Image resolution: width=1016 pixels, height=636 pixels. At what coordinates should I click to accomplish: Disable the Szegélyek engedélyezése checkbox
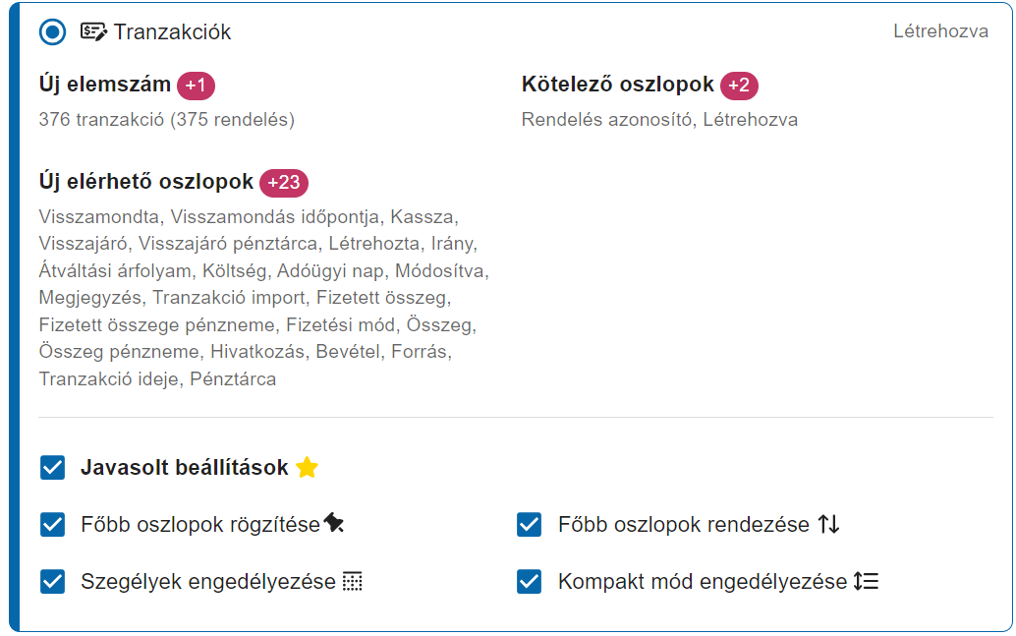[x=52, y=582]
